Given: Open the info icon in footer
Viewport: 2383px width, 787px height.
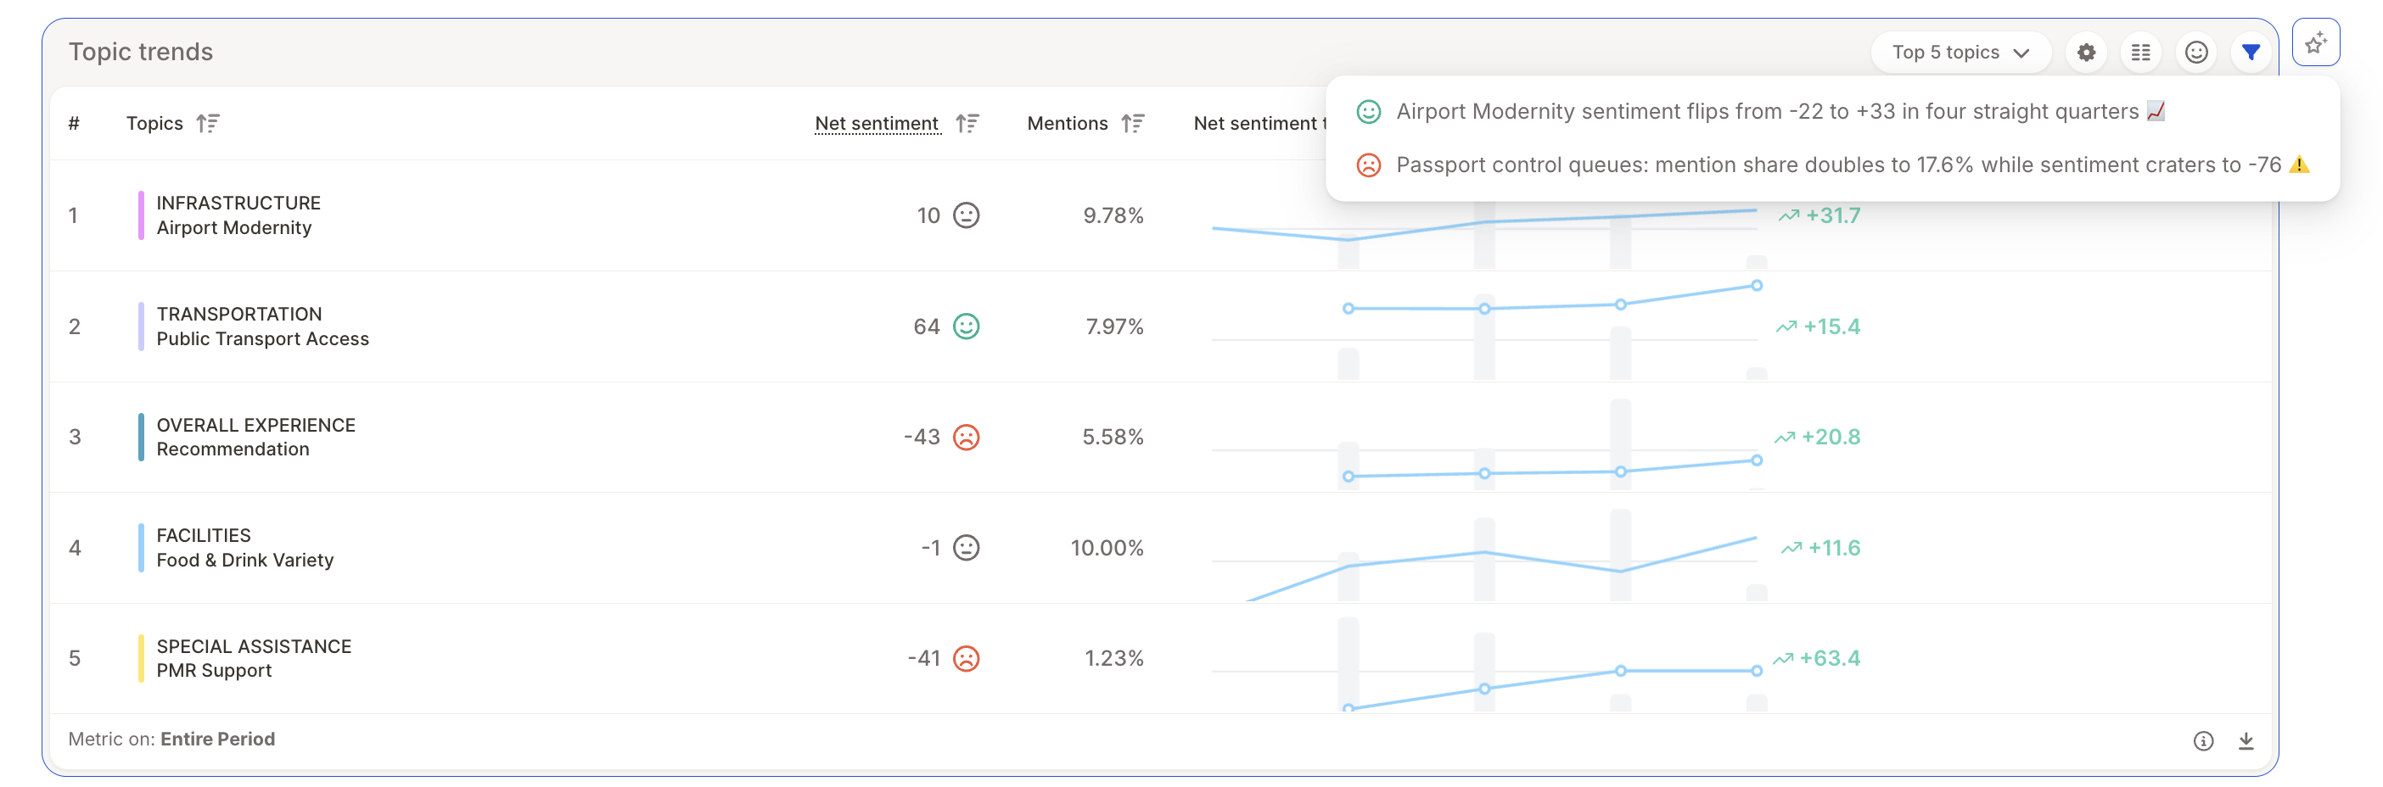Looking at the screenshot, I should tap(2204, 740).
